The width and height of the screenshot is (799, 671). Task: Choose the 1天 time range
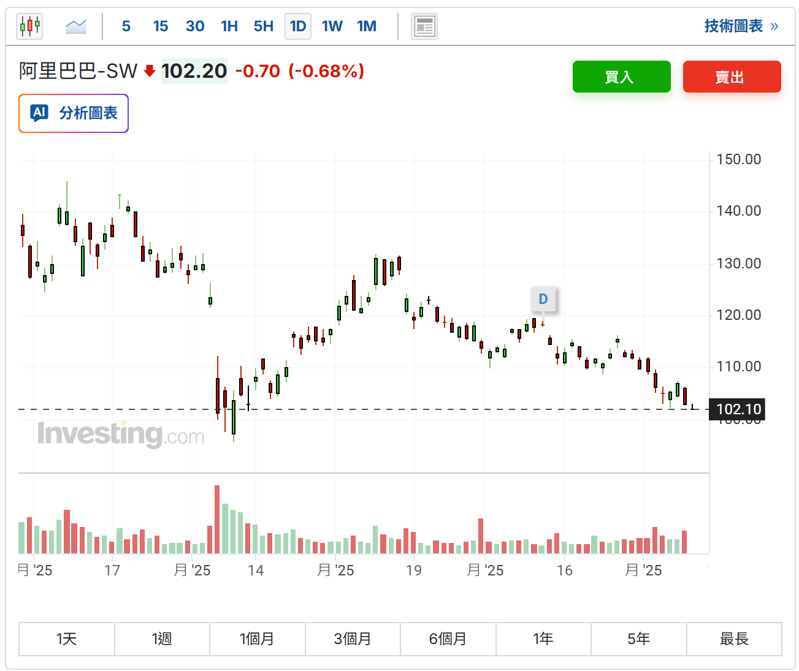click(67, 639)
